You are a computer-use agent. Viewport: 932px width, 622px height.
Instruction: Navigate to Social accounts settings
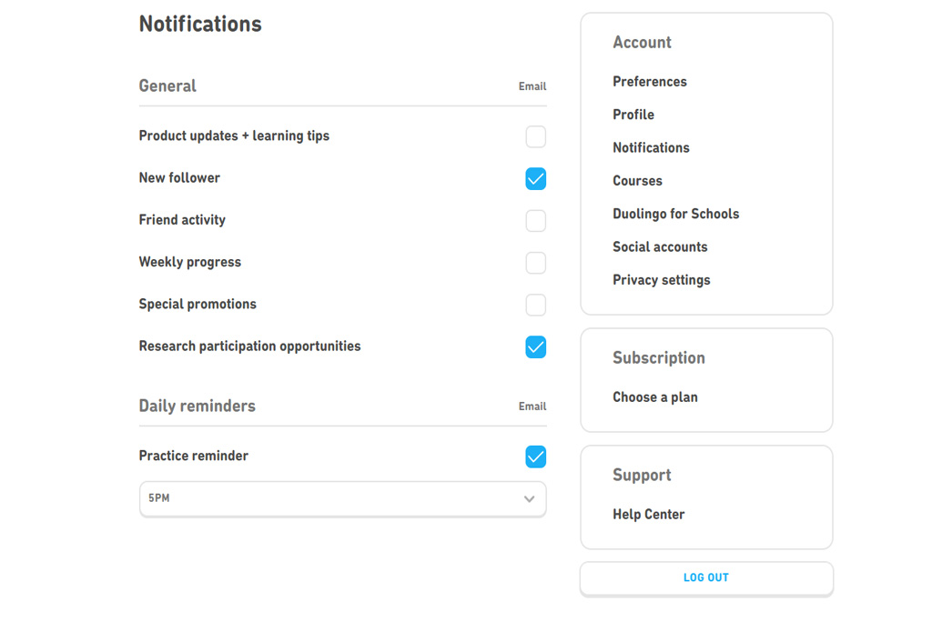point(660,247)
